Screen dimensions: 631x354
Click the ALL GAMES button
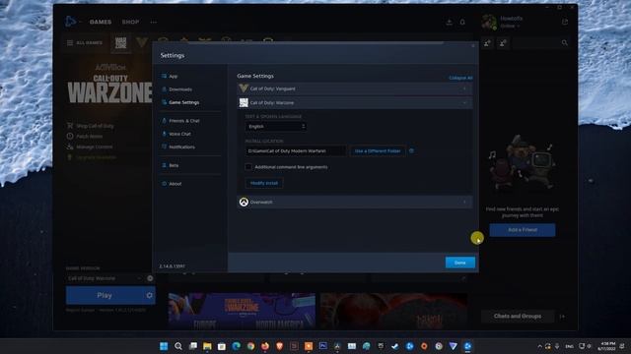85,43
